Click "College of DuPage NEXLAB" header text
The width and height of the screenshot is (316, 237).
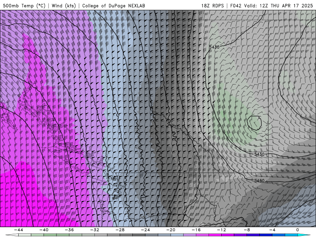tap(113, 6)
